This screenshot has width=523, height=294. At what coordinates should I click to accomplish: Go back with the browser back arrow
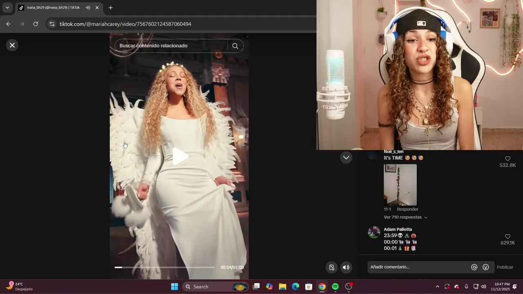click(9, 24)
